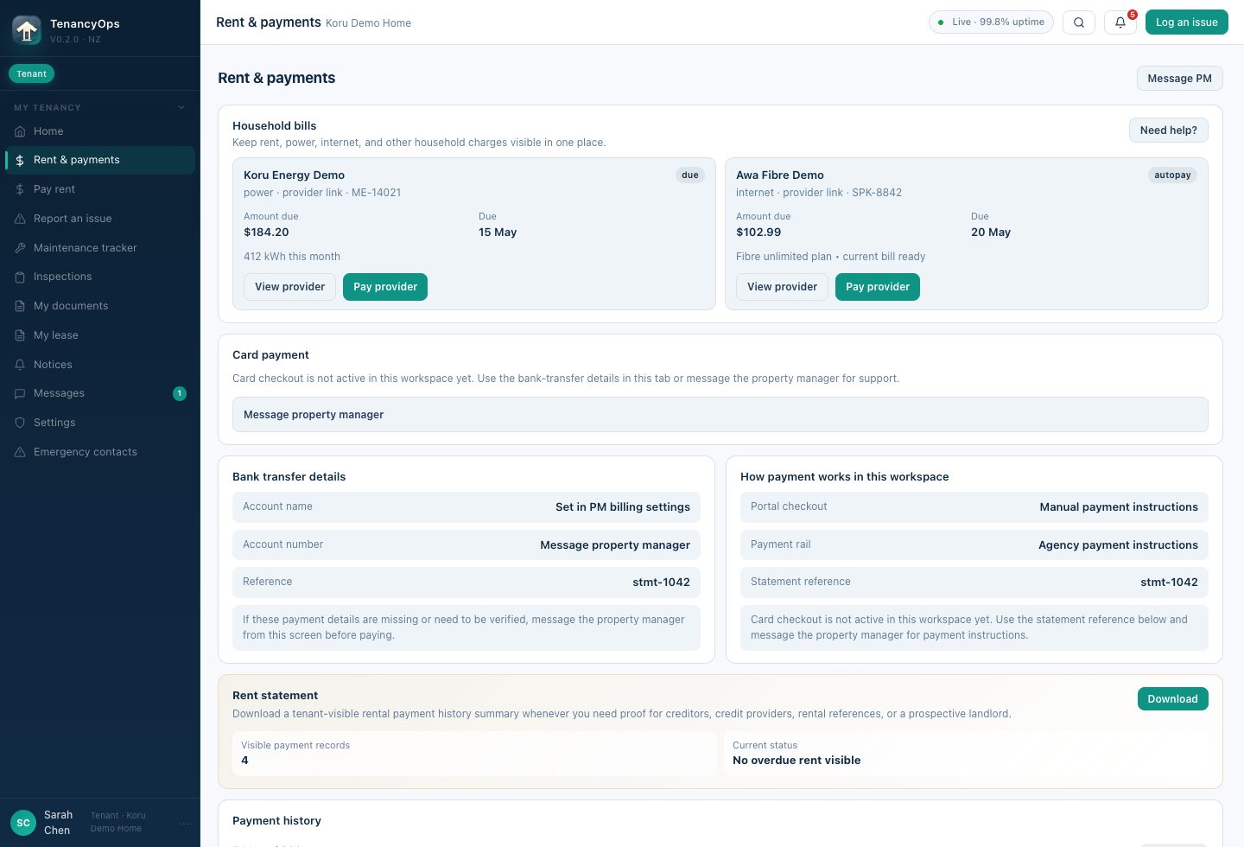Screen dimensions: 1244x847
Task: Click the warning icon beside Report an issue
Action: 20,219
